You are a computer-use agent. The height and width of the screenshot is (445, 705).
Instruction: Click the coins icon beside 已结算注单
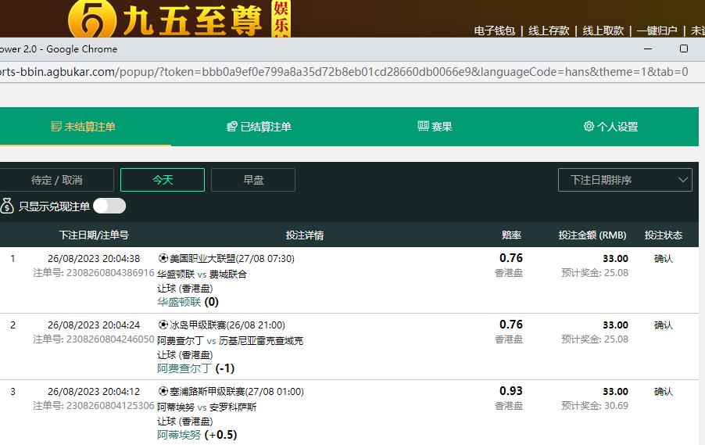pyautogui.click(x=231, y=127)
